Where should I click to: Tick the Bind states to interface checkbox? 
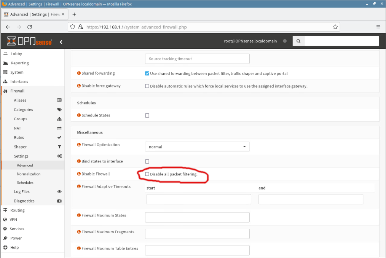[147, 161]
